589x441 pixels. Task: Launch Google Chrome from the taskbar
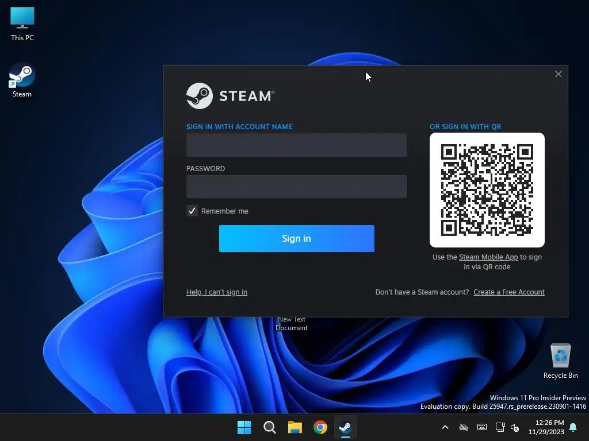[x=320, y=427]
